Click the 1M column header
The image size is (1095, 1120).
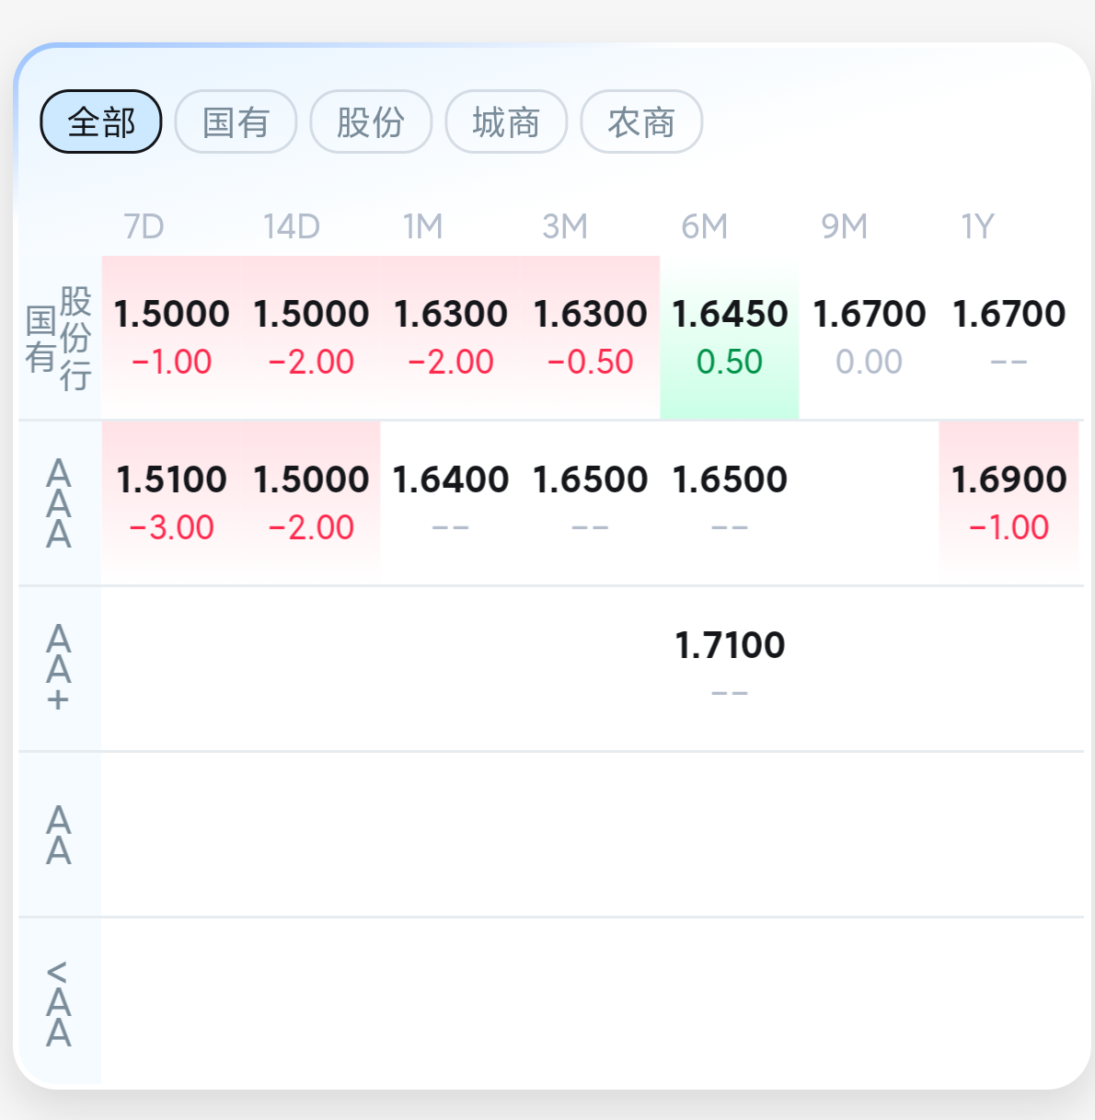click(x=423, y=226)
